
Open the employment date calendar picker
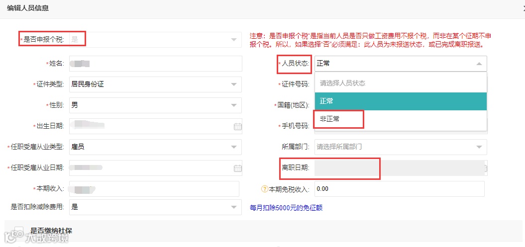237,168
